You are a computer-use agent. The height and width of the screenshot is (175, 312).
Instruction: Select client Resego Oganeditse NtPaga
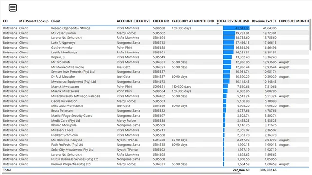[x=71, y=28]
